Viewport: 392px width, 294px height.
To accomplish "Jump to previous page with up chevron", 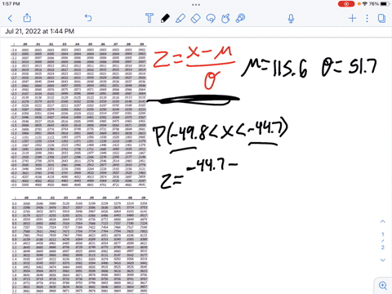I will click(x=383, y=221).
